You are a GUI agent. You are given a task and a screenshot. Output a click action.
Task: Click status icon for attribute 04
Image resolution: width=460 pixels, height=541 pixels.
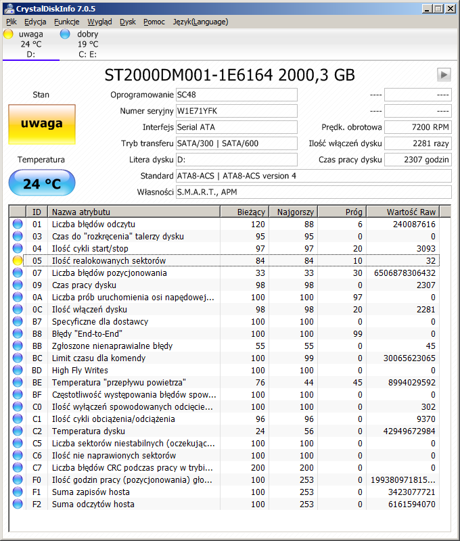click(18, 248)
